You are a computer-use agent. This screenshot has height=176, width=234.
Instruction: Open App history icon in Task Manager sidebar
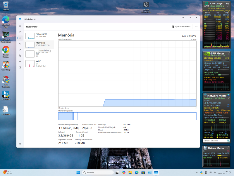[x=20, y=44]
